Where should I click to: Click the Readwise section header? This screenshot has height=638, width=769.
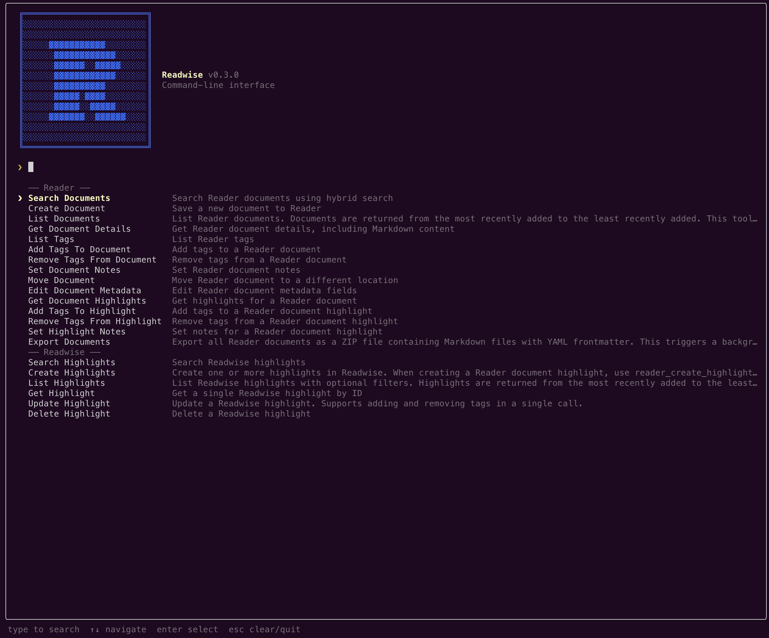[x=64, y=352]
